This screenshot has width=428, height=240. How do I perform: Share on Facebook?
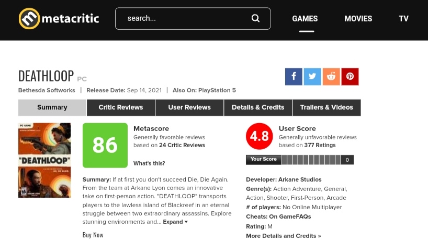pos(294,77)
